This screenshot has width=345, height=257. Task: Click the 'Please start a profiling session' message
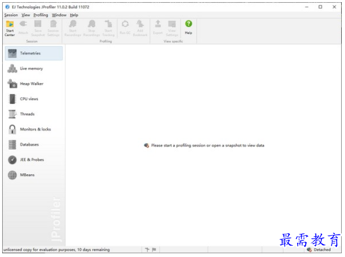[x=208, y=145]
